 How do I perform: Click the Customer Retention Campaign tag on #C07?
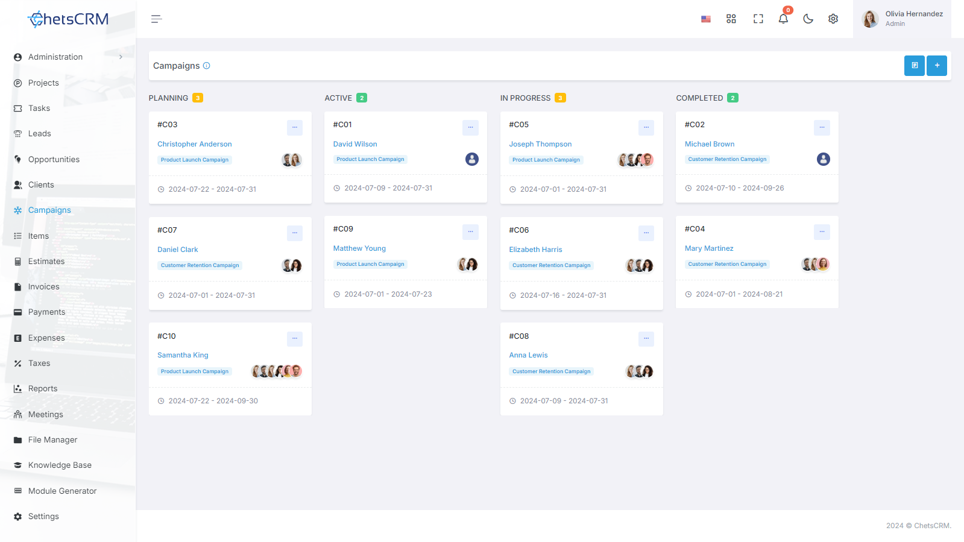pos(200,265)
